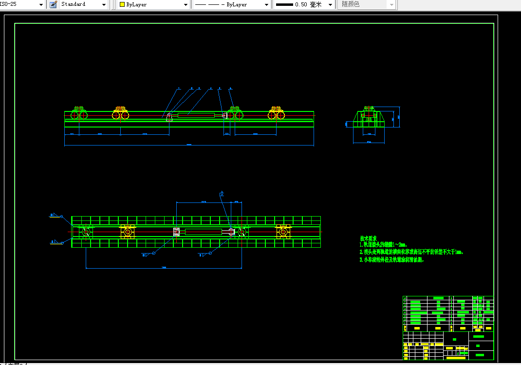Expand the ISO-25 dimension style dropdown
Image resolution: width=521 pixels, height=365 pixels.
click(41, 5)
